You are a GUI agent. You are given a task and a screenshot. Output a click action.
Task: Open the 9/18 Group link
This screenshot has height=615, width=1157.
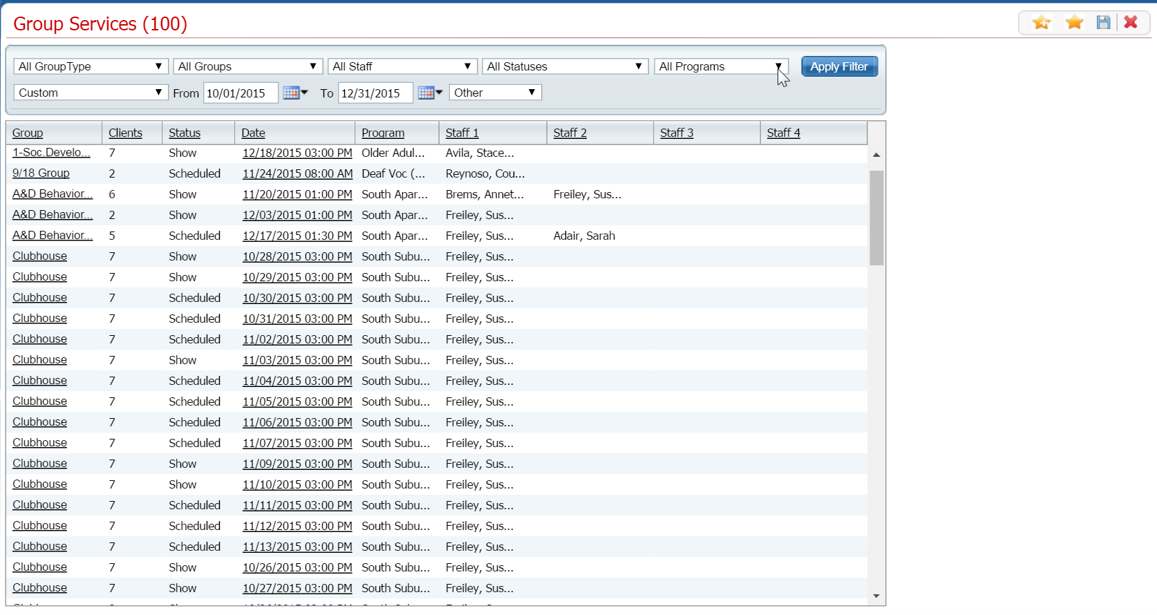pyautogui.click(x=41, y=173)
